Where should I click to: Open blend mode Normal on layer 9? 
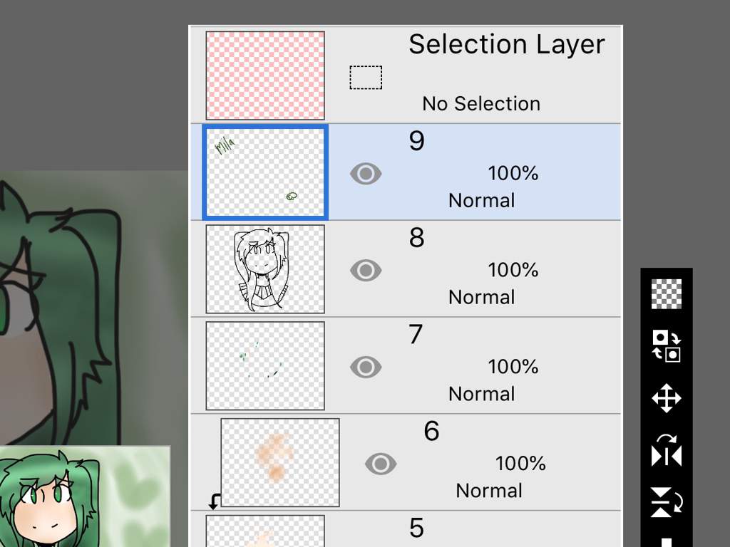tap(481, 200)
